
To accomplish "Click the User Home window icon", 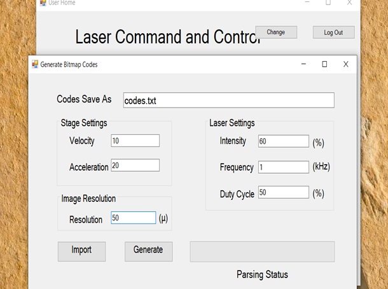I will (43, 3).
